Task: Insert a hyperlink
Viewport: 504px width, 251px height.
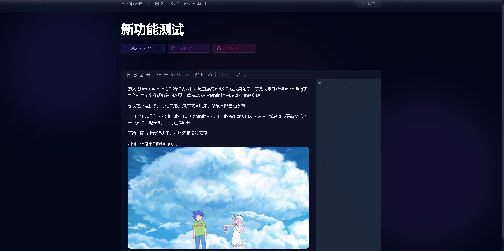Action: pyautogui.click(x=197, y=75)
